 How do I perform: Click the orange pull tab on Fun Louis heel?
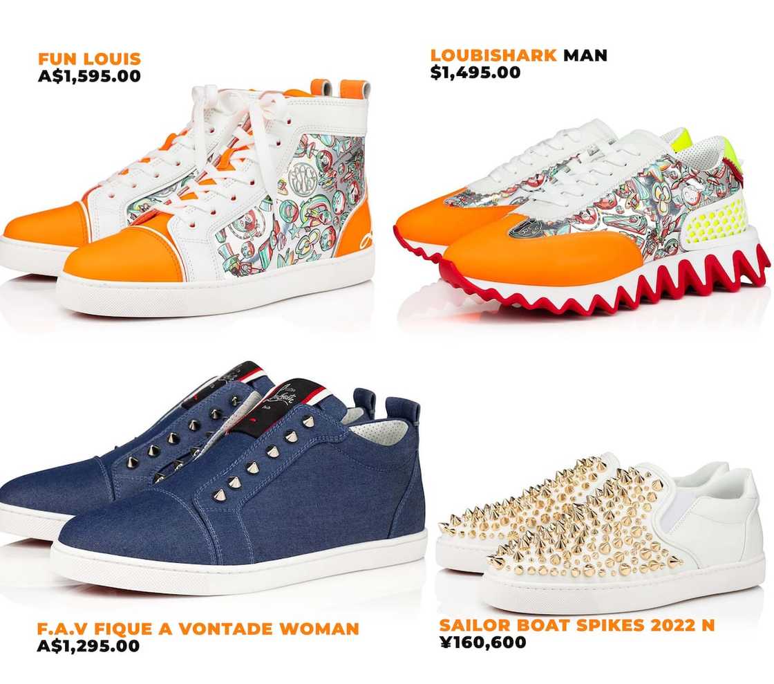355,89
